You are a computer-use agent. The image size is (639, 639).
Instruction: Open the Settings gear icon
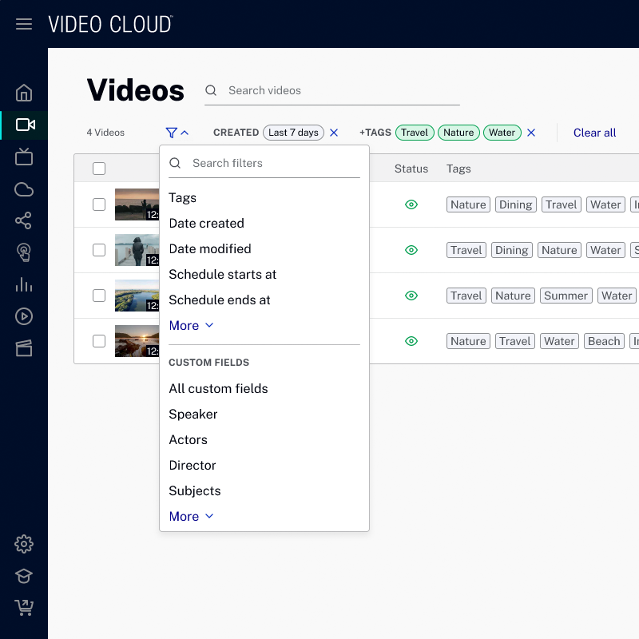24,544
